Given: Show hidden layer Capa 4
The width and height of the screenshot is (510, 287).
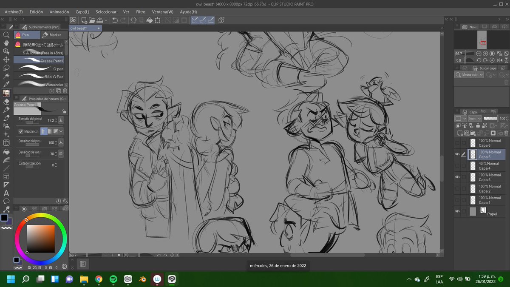Looking at the screenshot, I should click(x=457, y=166).
